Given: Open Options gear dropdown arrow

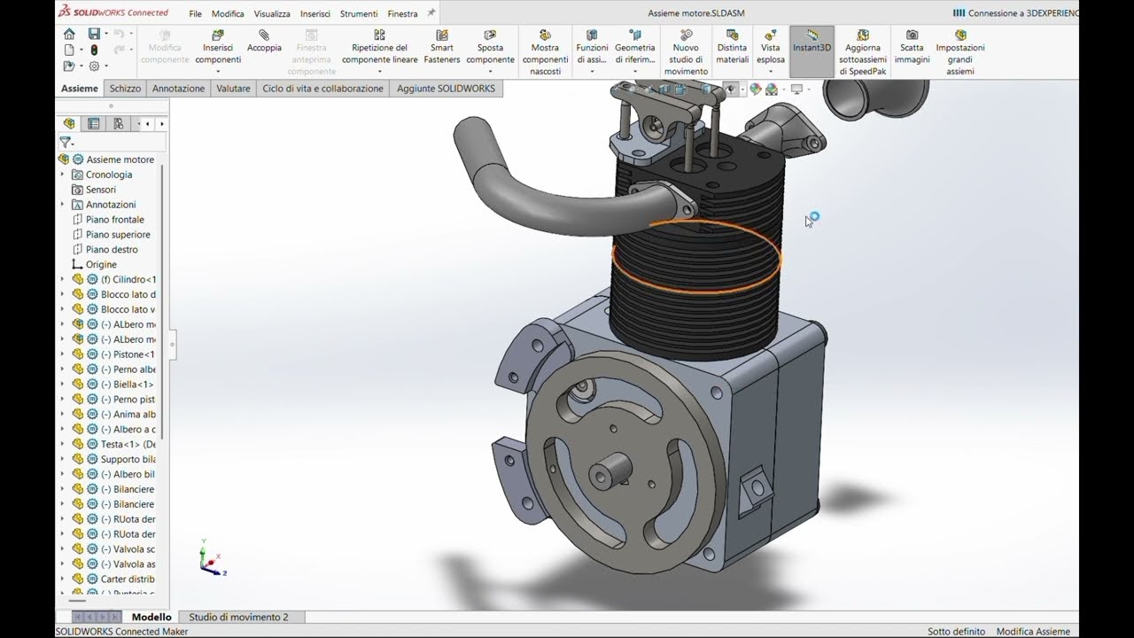Looking at the screenshot, I should [x=106, y=66].
